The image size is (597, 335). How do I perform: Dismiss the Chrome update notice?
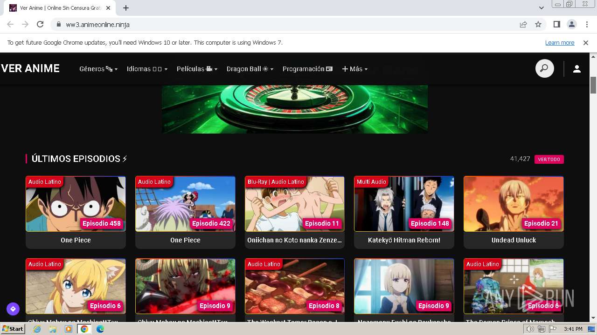[586, 42]
